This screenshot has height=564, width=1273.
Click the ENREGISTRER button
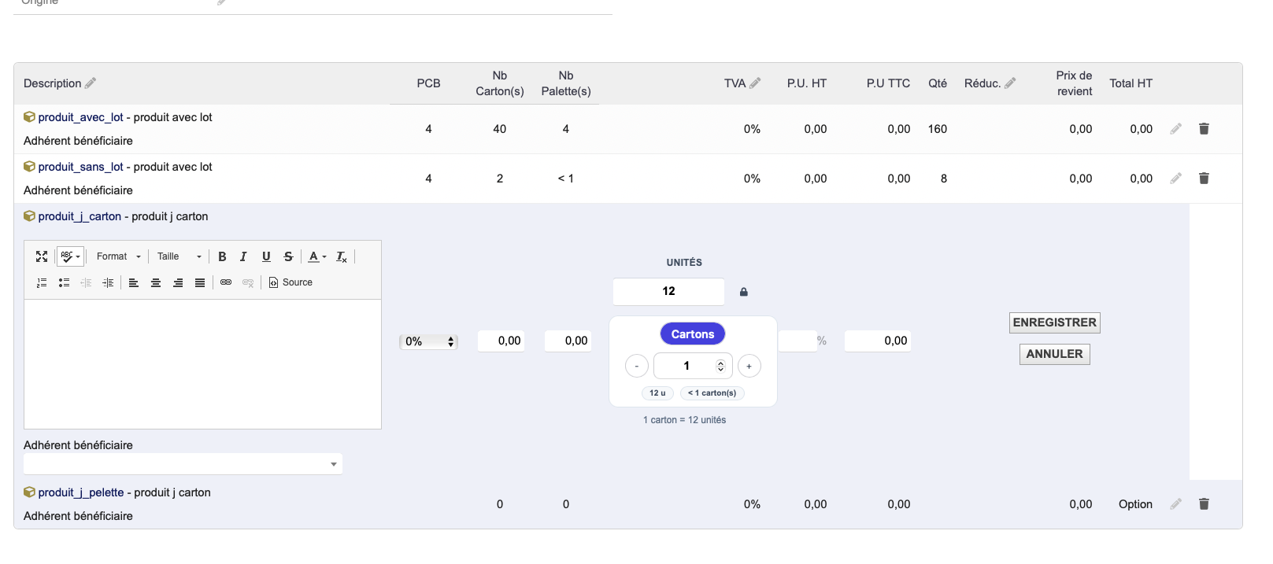pos(1054,323)
